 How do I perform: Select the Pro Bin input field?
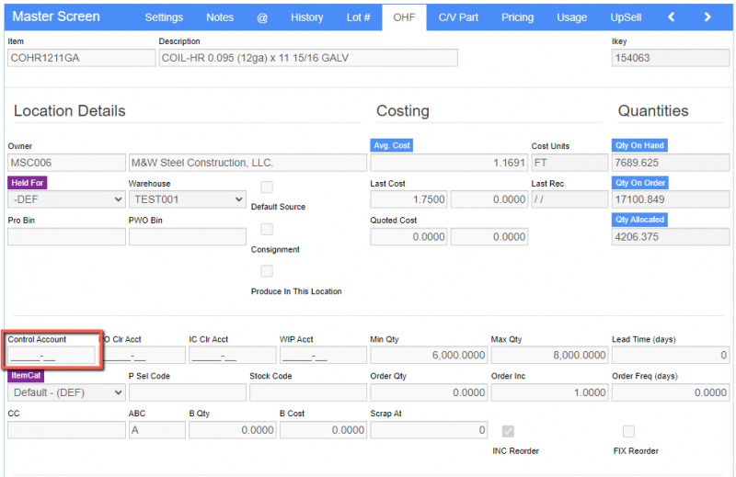[66, 237]
